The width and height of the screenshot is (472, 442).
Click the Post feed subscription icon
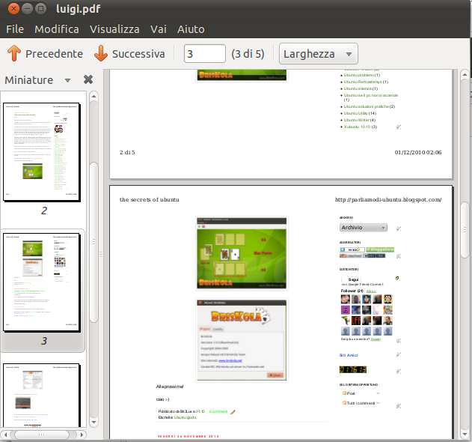(x=344, y=393)
